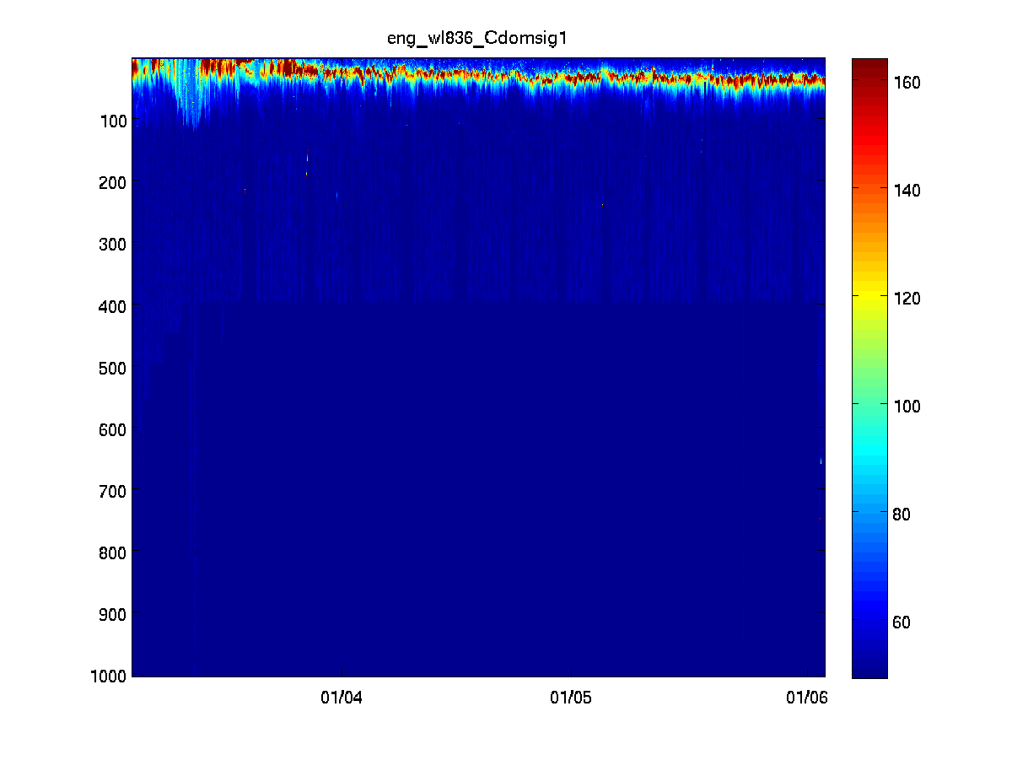This screenshot has width=1012, height=760.
Task: Click the plot title eng_wl836_Cdomsig1
Action: pos(477,39)
